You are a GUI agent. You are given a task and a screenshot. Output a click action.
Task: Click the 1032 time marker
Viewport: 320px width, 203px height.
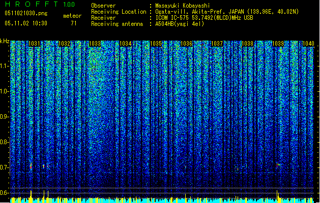pyautogui.click(x=65, y=44)
